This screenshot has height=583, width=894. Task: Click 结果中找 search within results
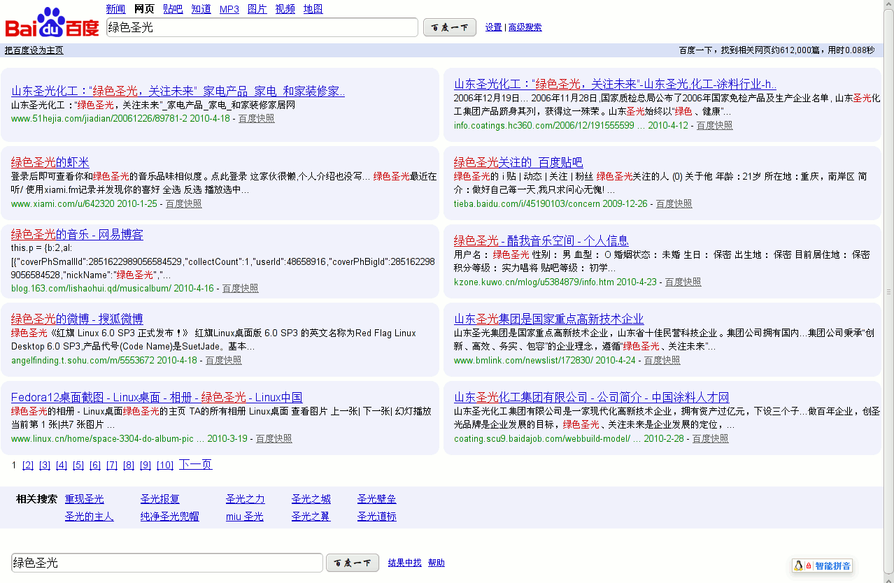[404, 563]
